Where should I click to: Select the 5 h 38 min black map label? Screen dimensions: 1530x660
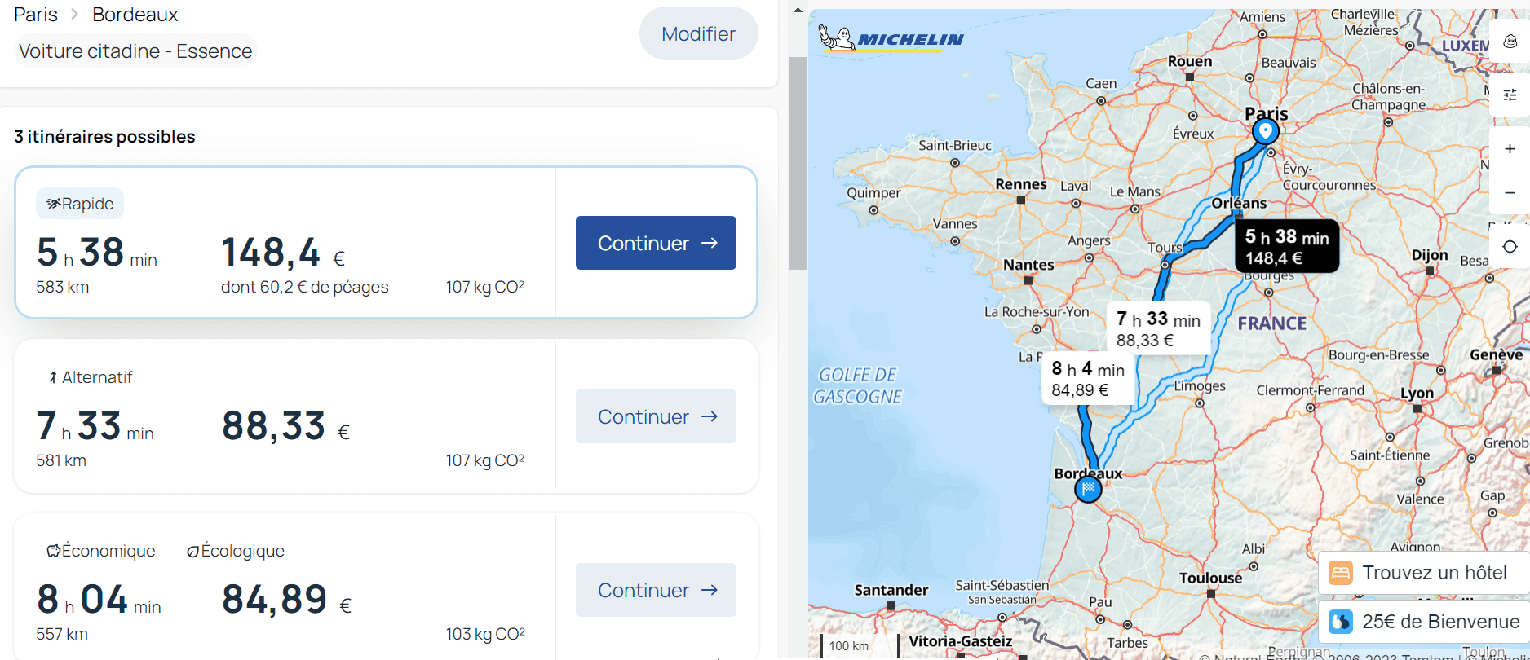coord(1287,246)
